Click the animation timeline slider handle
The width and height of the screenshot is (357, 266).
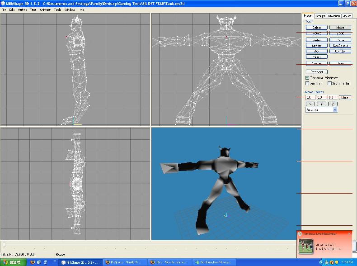(x=4, y=245)
